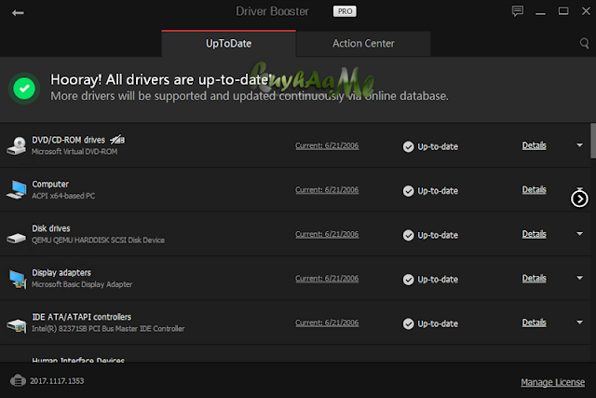Screen dimensions: 596x398
Task: Click Current date link for Display adapters
Action: click(x=327, y=279)
